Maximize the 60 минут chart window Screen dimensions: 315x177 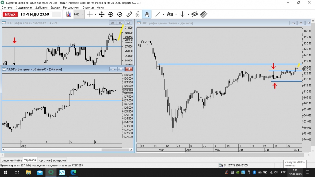coord(121,69)
